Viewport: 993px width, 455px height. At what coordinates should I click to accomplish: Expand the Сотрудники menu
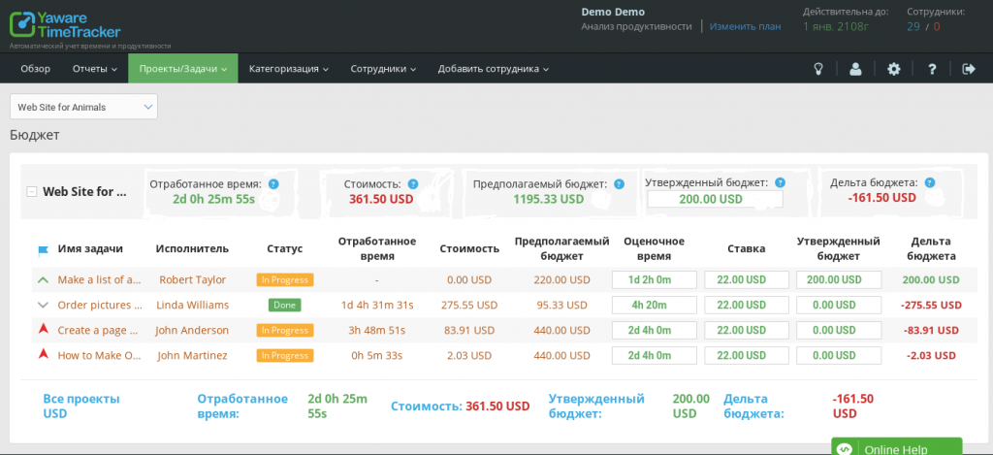click(x=383, y=69)
